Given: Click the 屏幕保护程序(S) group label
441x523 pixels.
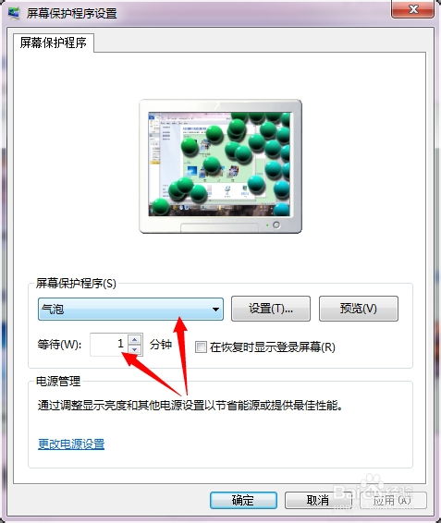Looking at the screenshot, I should tap(76, 284).
